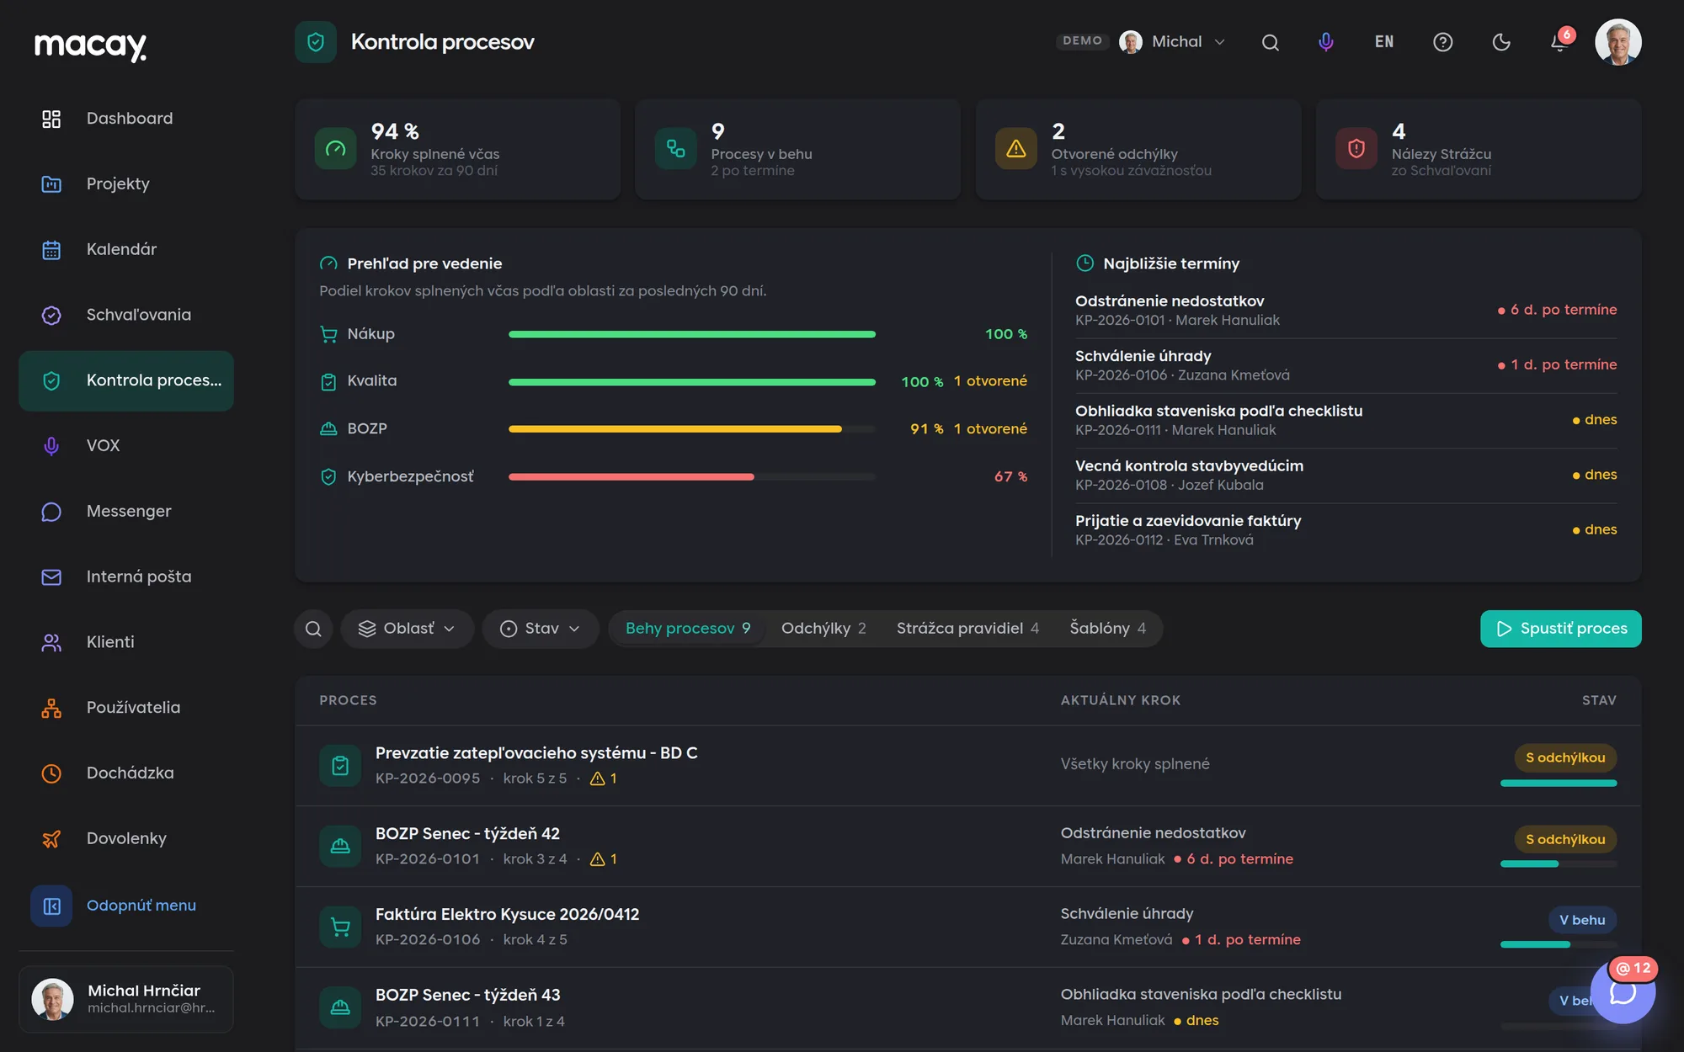Open Používatelia users section
This screenshot has width=1684, height=1052.
click(126, 708)
